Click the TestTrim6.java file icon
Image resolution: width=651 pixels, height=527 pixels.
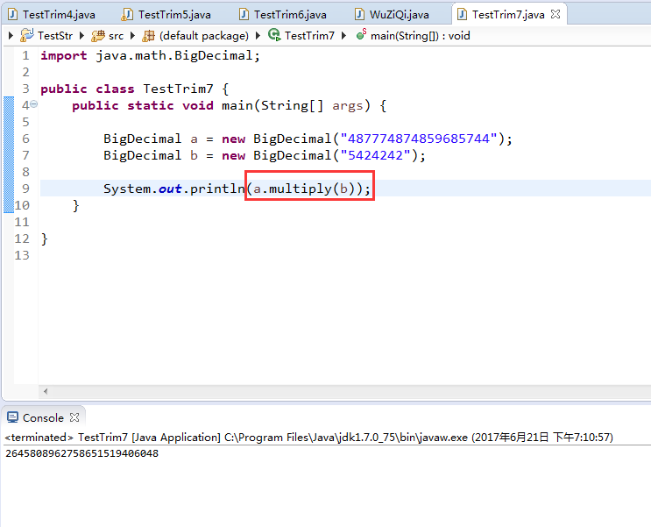click(244, 15)
